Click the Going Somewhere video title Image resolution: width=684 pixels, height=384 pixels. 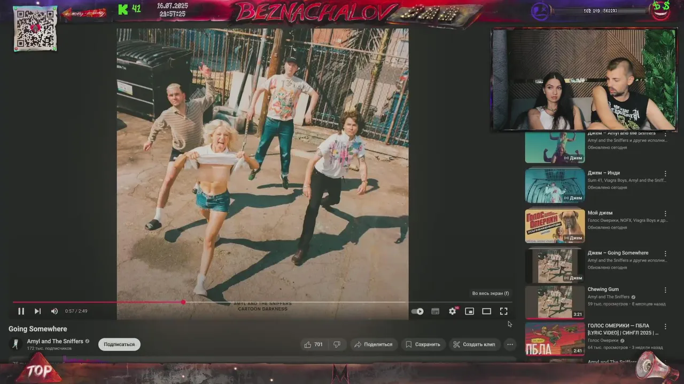38,329
